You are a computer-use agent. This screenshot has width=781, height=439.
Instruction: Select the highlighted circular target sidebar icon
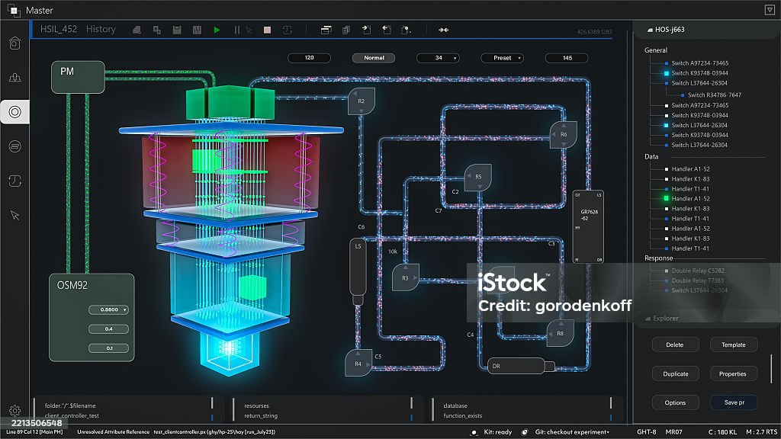tap(15, 112)
